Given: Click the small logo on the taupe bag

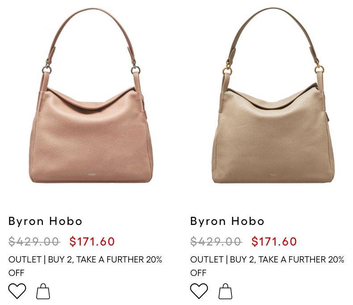Looking at the screenshot, I should coord(273,174).
